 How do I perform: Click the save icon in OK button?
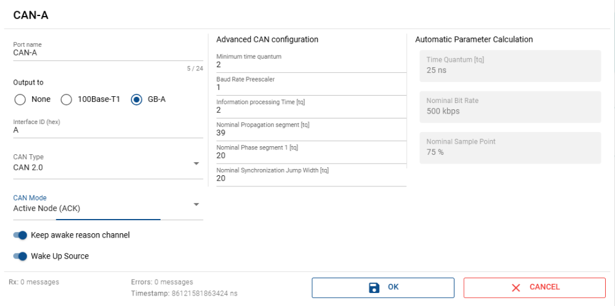tap(374, 287)
